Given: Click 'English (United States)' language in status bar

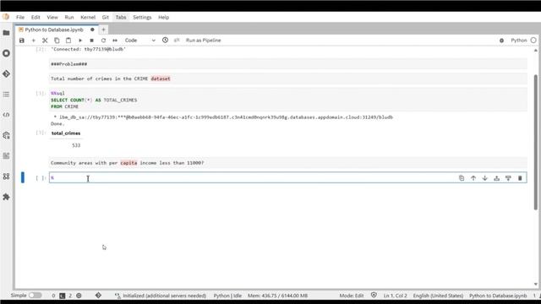Looking at the screenshot, I should (438, 296).
